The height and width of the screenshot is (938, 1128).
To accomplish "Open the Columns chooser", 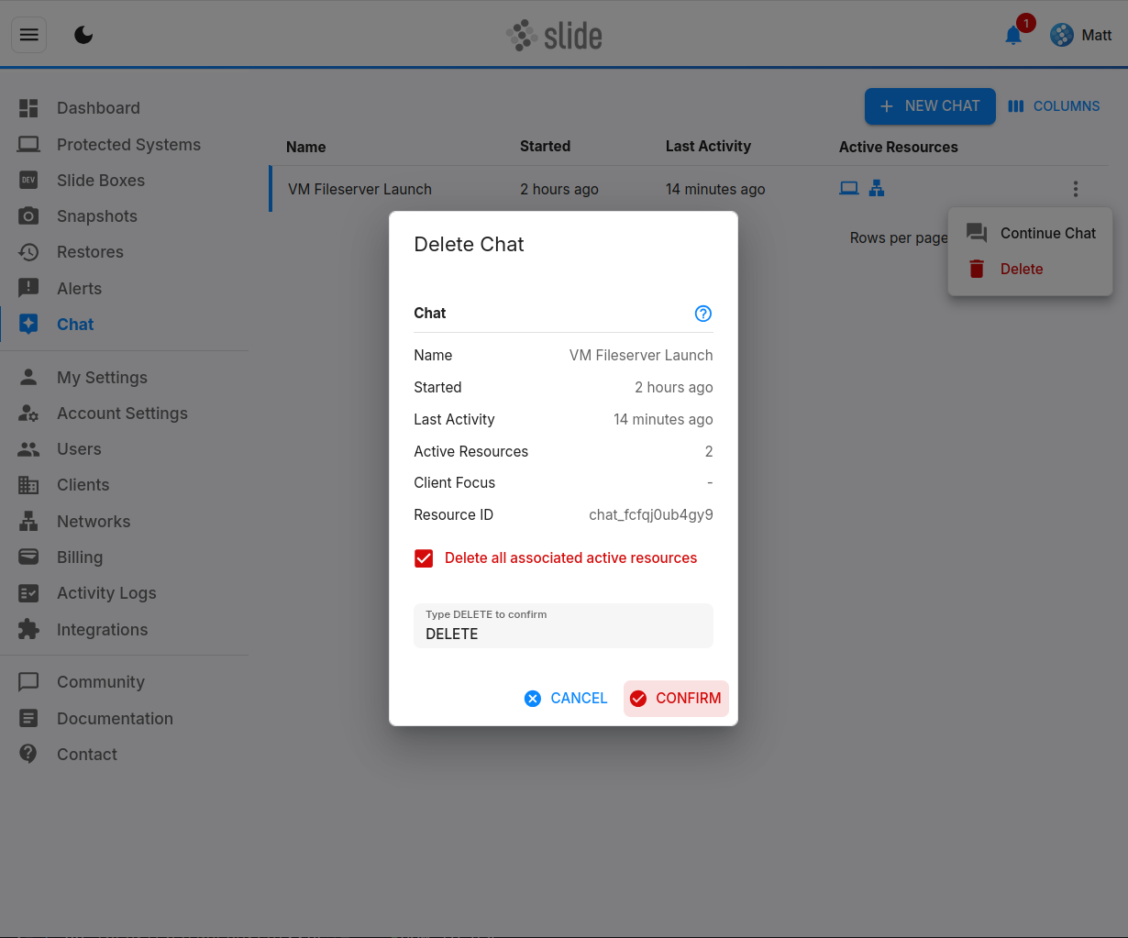I will pos(1054,106).
